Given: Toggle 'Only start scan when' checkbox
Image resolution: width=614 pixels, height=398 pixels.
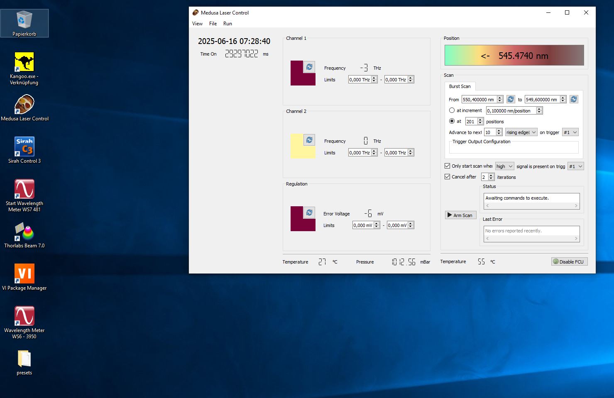Looking at the screenshot, I should (447, 166).
